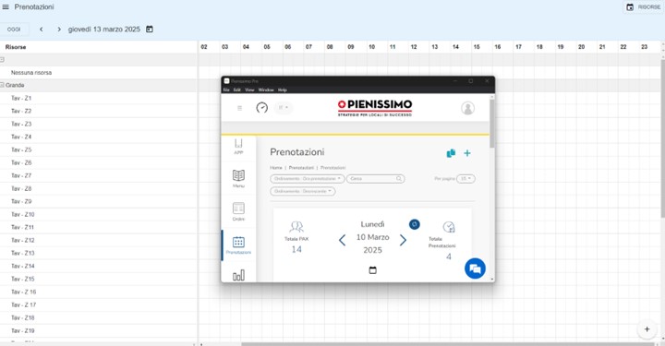Open the Per pagina 15 dropdown

[465, 179]
